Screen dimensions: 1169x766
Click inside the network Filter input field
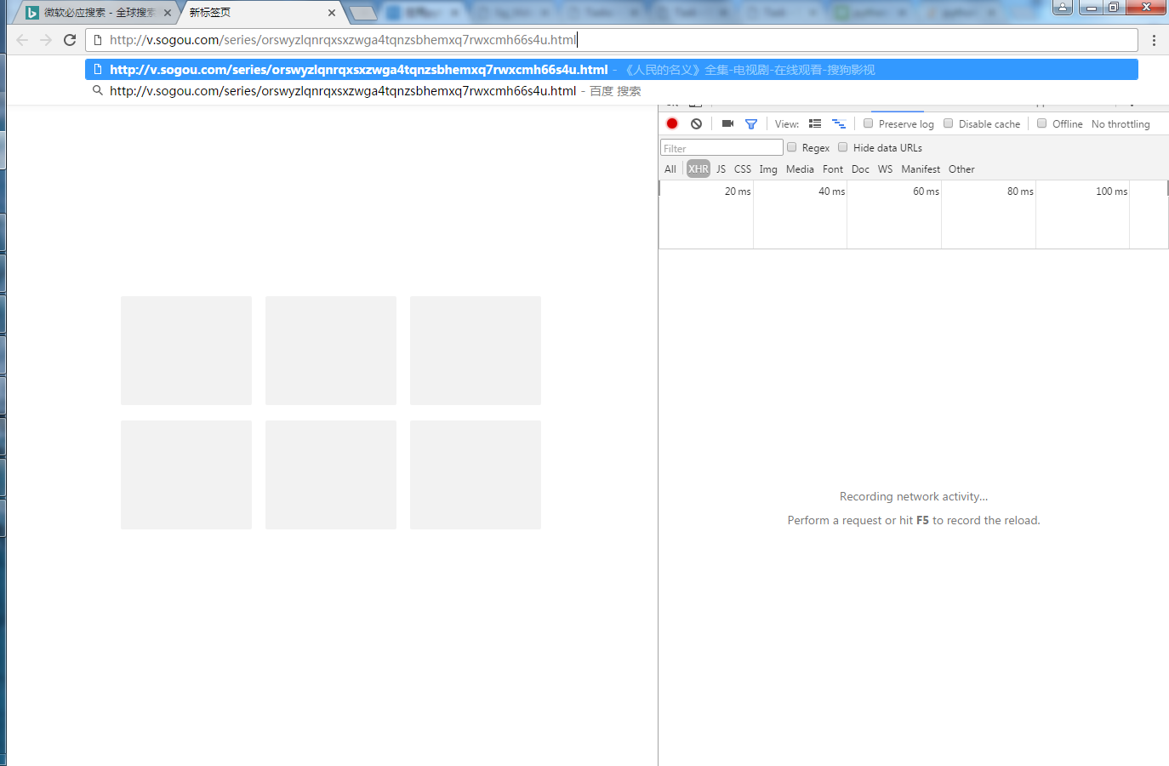tap(721, 146)
